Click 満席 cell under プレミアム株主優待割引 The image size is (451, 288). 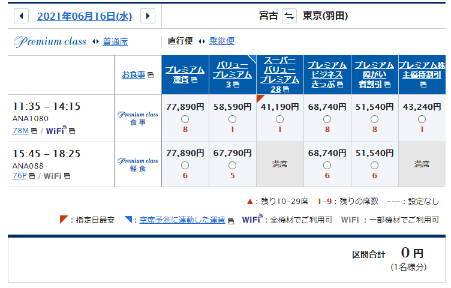tap(422, 164)
